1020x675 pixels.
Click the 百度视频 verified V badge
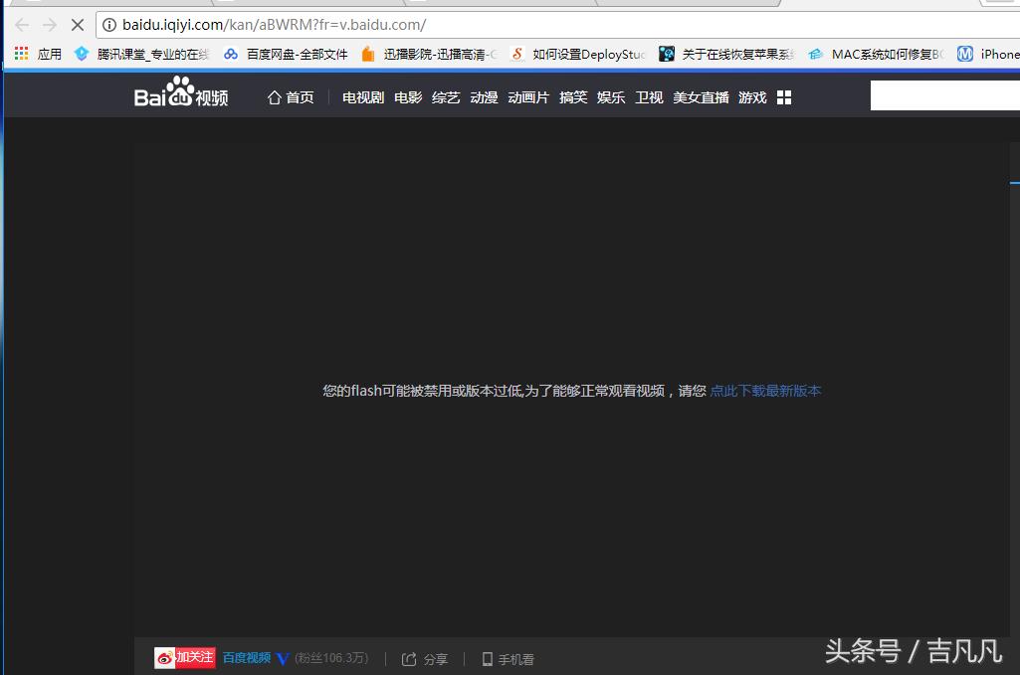tap(282, 658)
